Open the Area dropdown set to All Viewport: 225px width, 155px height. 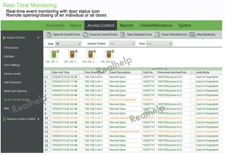(68, 44)
